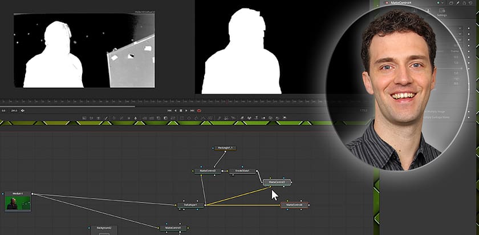
Task: Toggle keyframe dot beside Multiply Garbage Matte
Action: tap(469, 117)
